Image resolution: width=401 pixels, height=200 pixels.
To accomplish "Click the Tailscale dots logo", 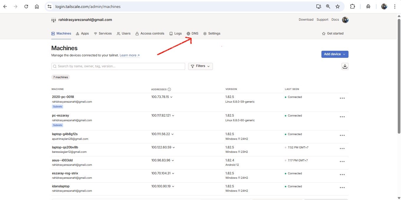I will pyautogui.click(x=54, y=20).
